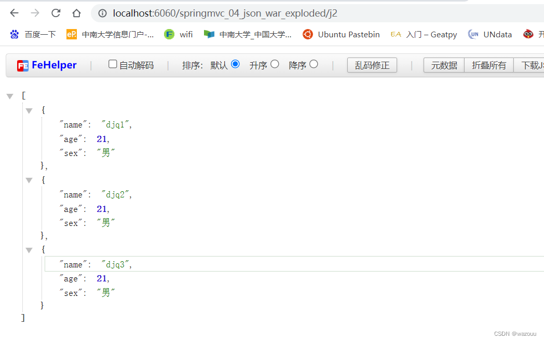Image resolution: width=544 pixels, height=341 pixels.
Task: Click the red bird bookmark icon
Action: [528, 34]
